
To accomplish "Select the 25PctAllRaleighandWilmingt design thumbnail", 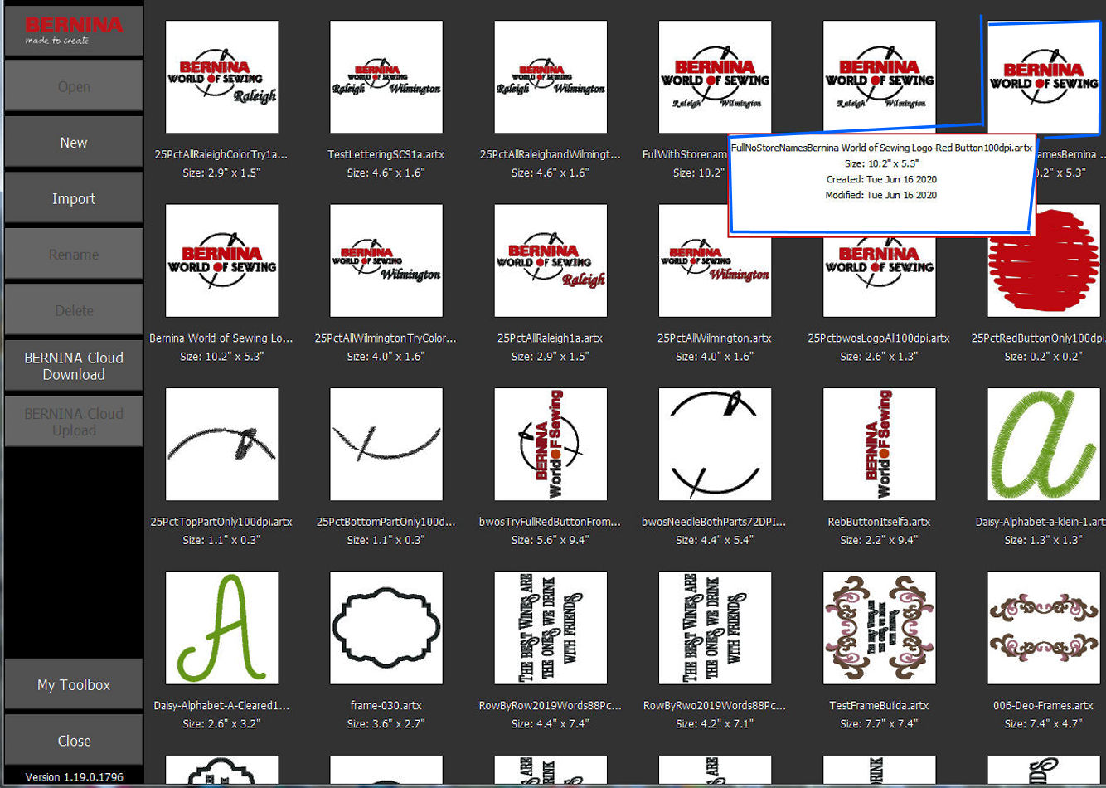I will (x=551, y=77).
